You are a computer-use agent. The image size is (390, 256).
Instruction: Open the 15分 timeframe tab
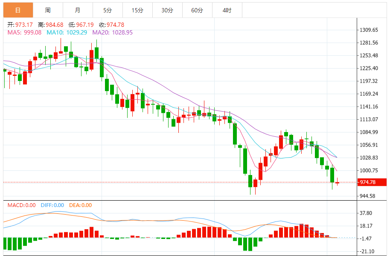pyautogui.click(x=137, y=10)
